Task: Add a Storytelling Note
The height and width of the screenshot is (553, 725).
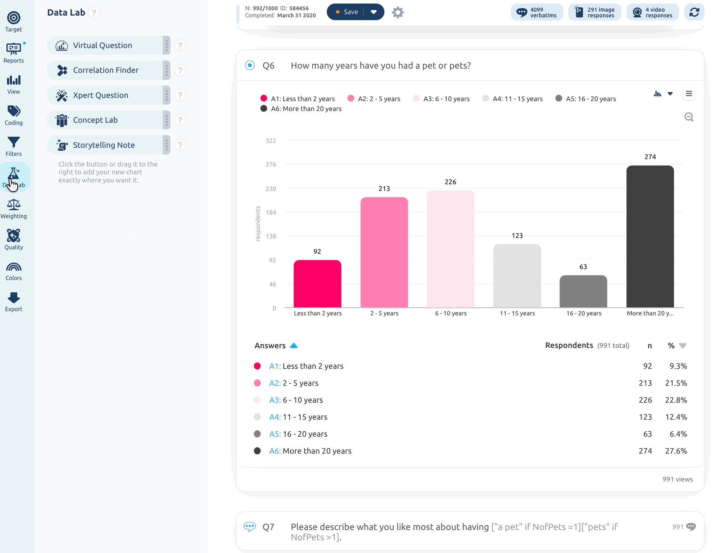Action: 108,145
